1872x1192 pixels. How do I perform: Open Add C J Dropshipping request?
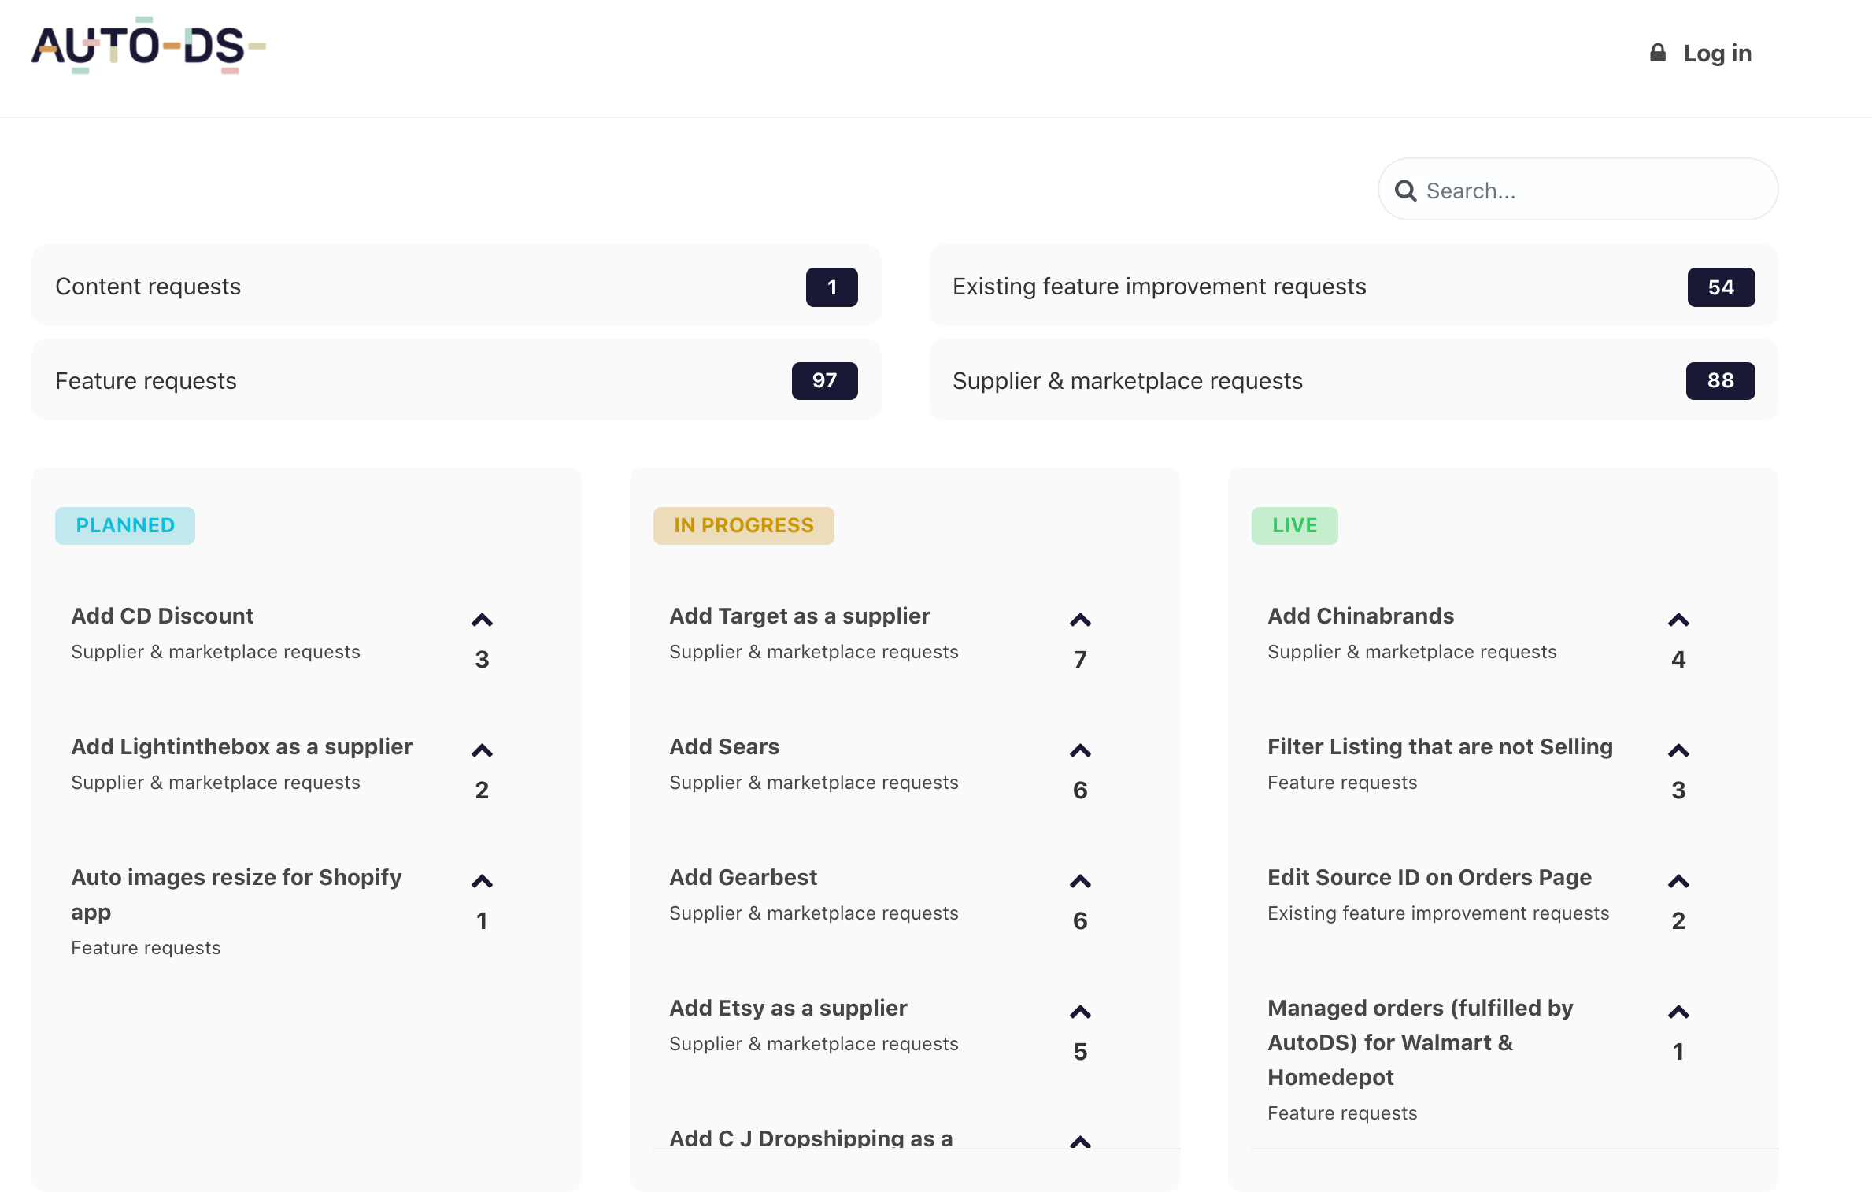point(811,1138)
